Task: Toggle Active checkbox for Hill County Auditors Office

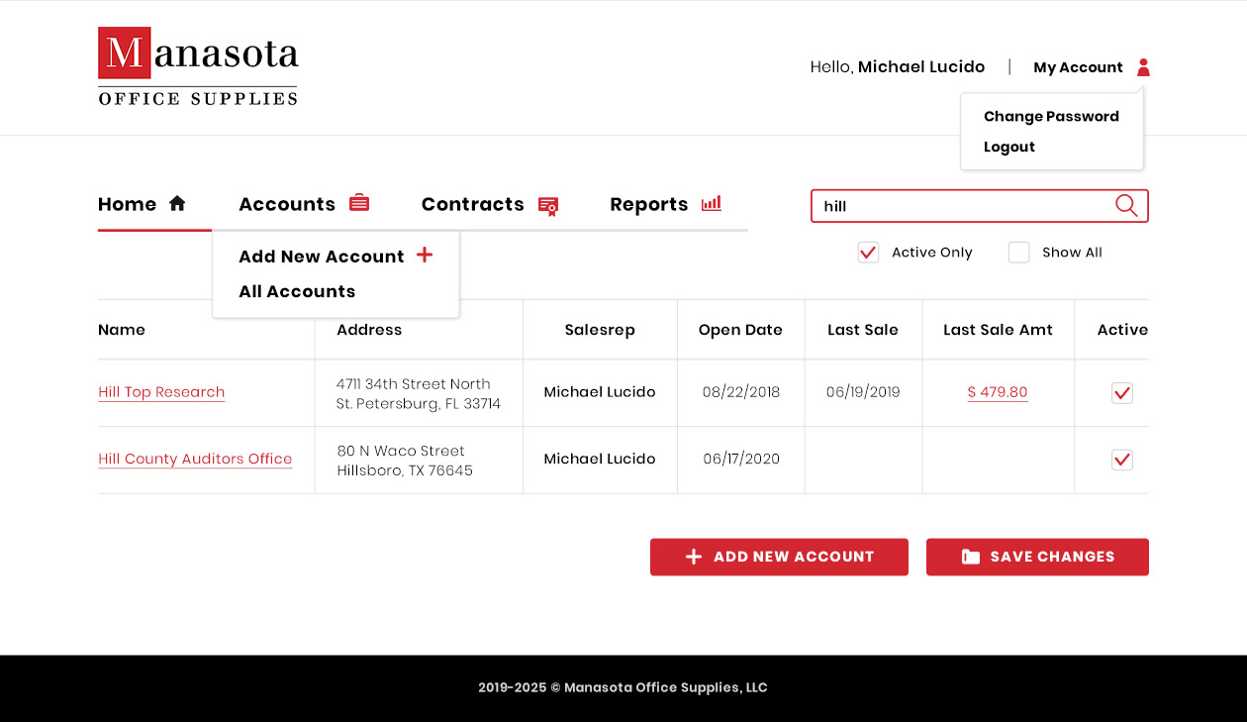Action: coord(1121,460)
